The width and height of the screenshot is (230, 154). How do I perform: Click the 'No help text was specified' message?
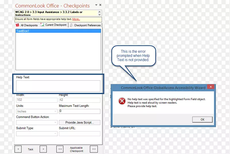[x=166, y=99]
